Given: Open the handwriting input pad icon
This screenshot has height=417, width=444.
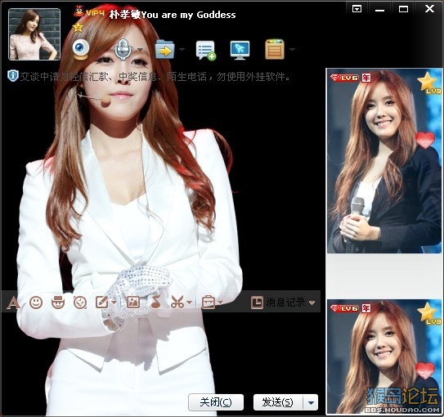Looking at the screenshot, I should coord(102,303).
